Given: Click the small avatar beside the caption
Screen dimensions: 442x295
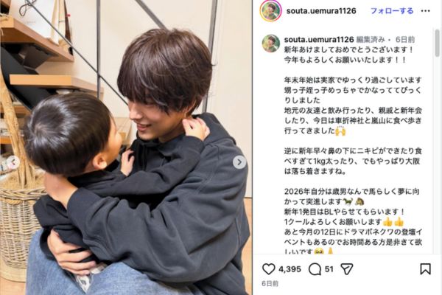Looking at the screenshot, I should [271, 44].
